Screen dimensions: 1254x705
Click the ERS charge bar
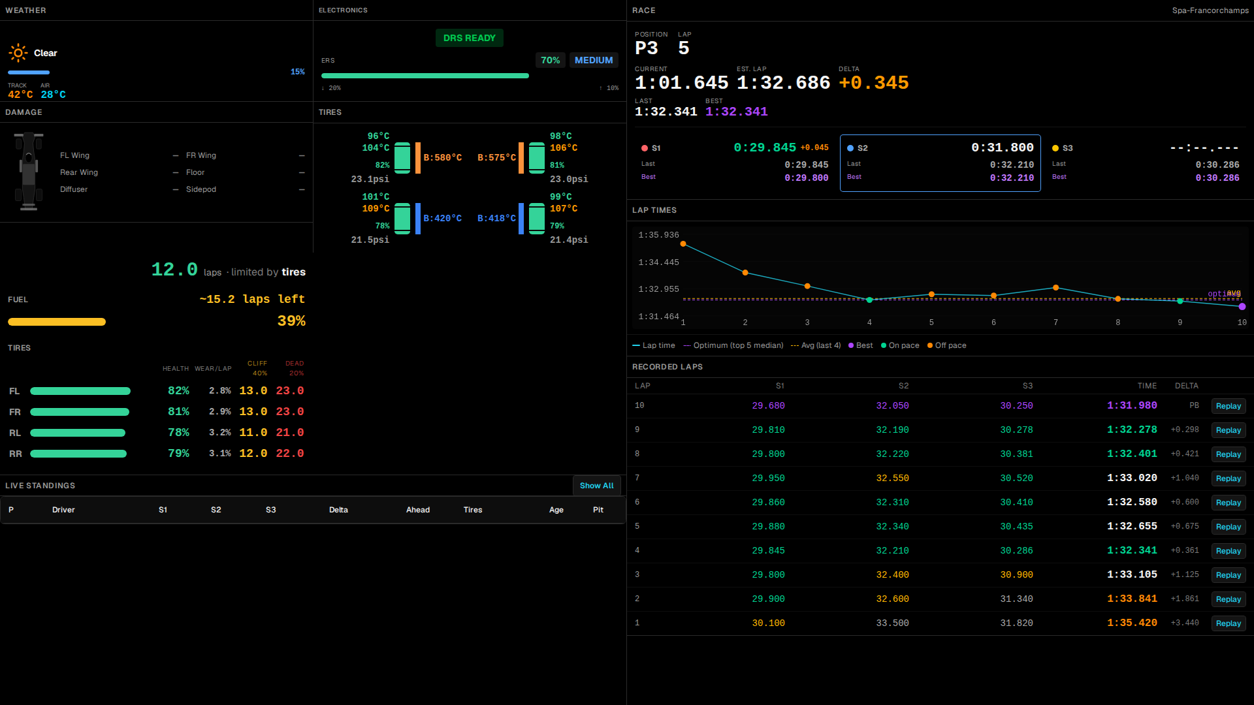coord(425,76)
